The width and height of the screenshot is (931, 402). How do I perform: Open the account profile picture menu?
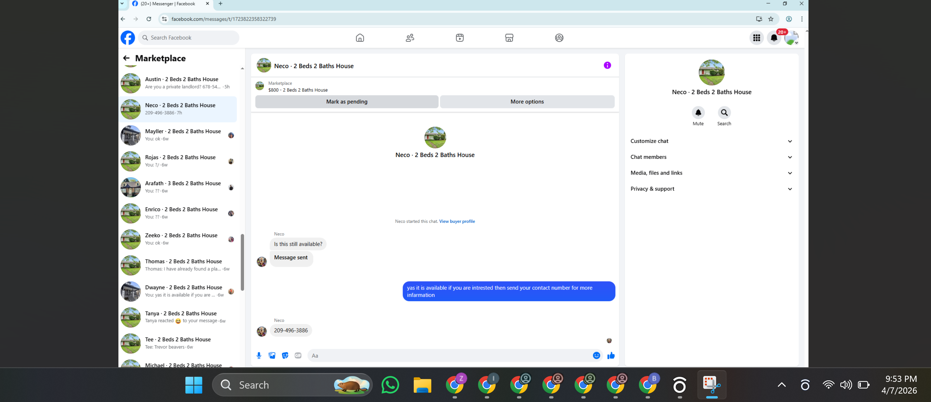point(791,38)
